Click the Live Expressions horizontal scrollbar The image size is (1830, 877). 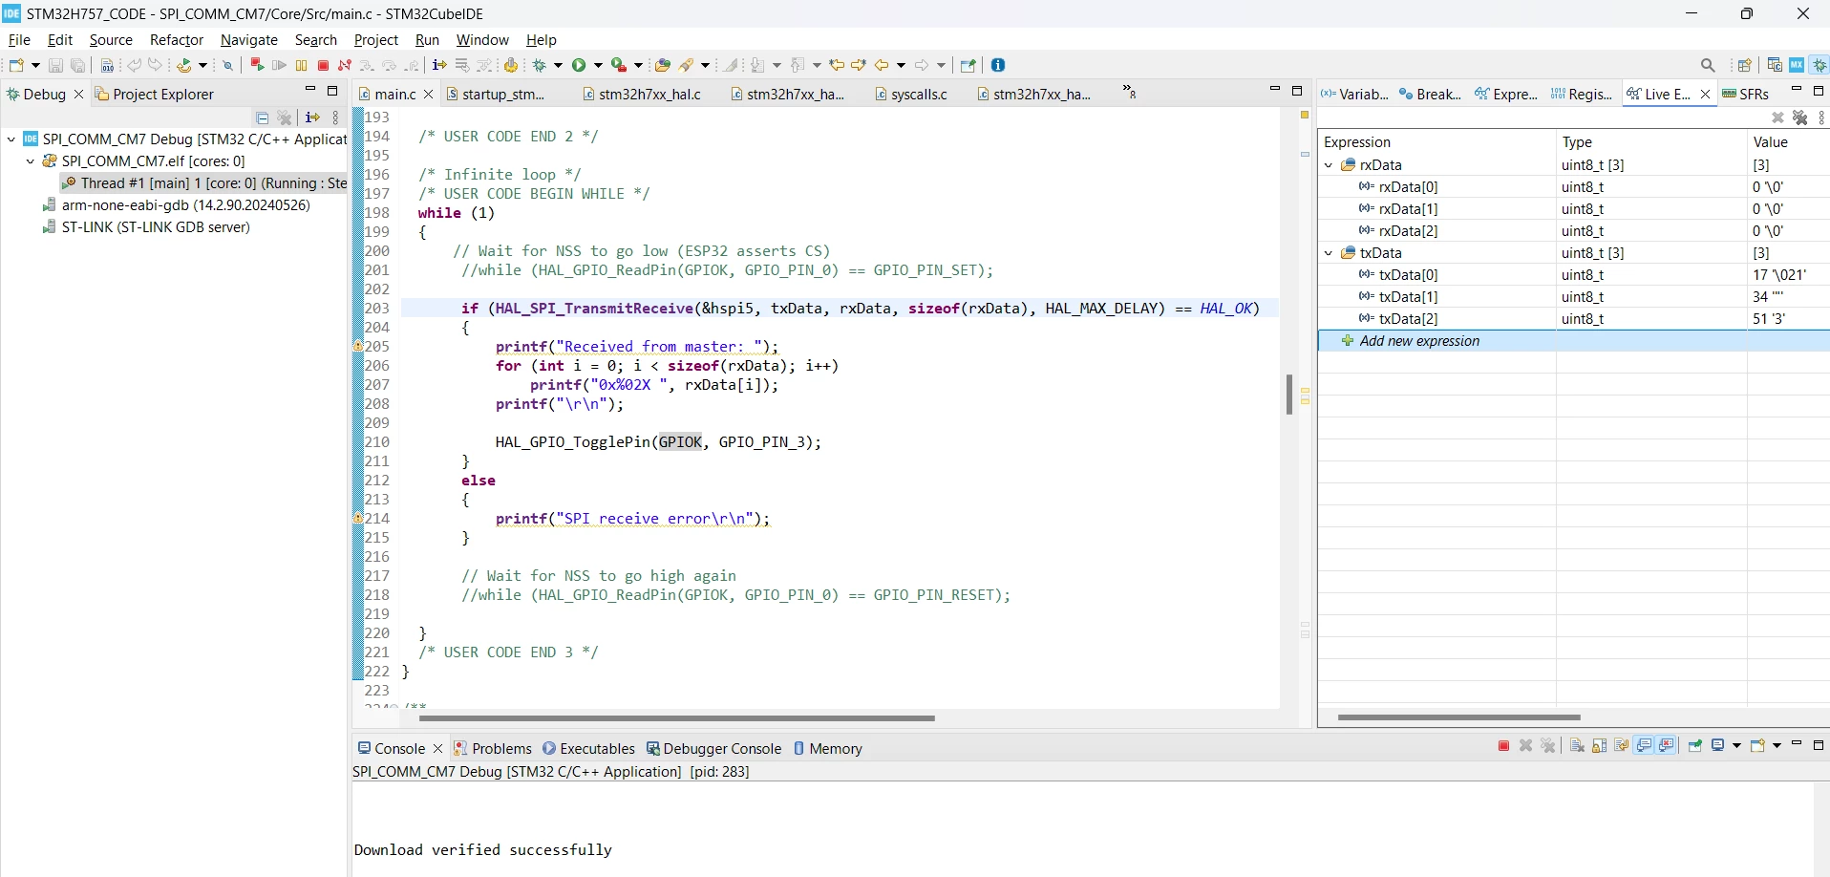tap(1458, 717)
